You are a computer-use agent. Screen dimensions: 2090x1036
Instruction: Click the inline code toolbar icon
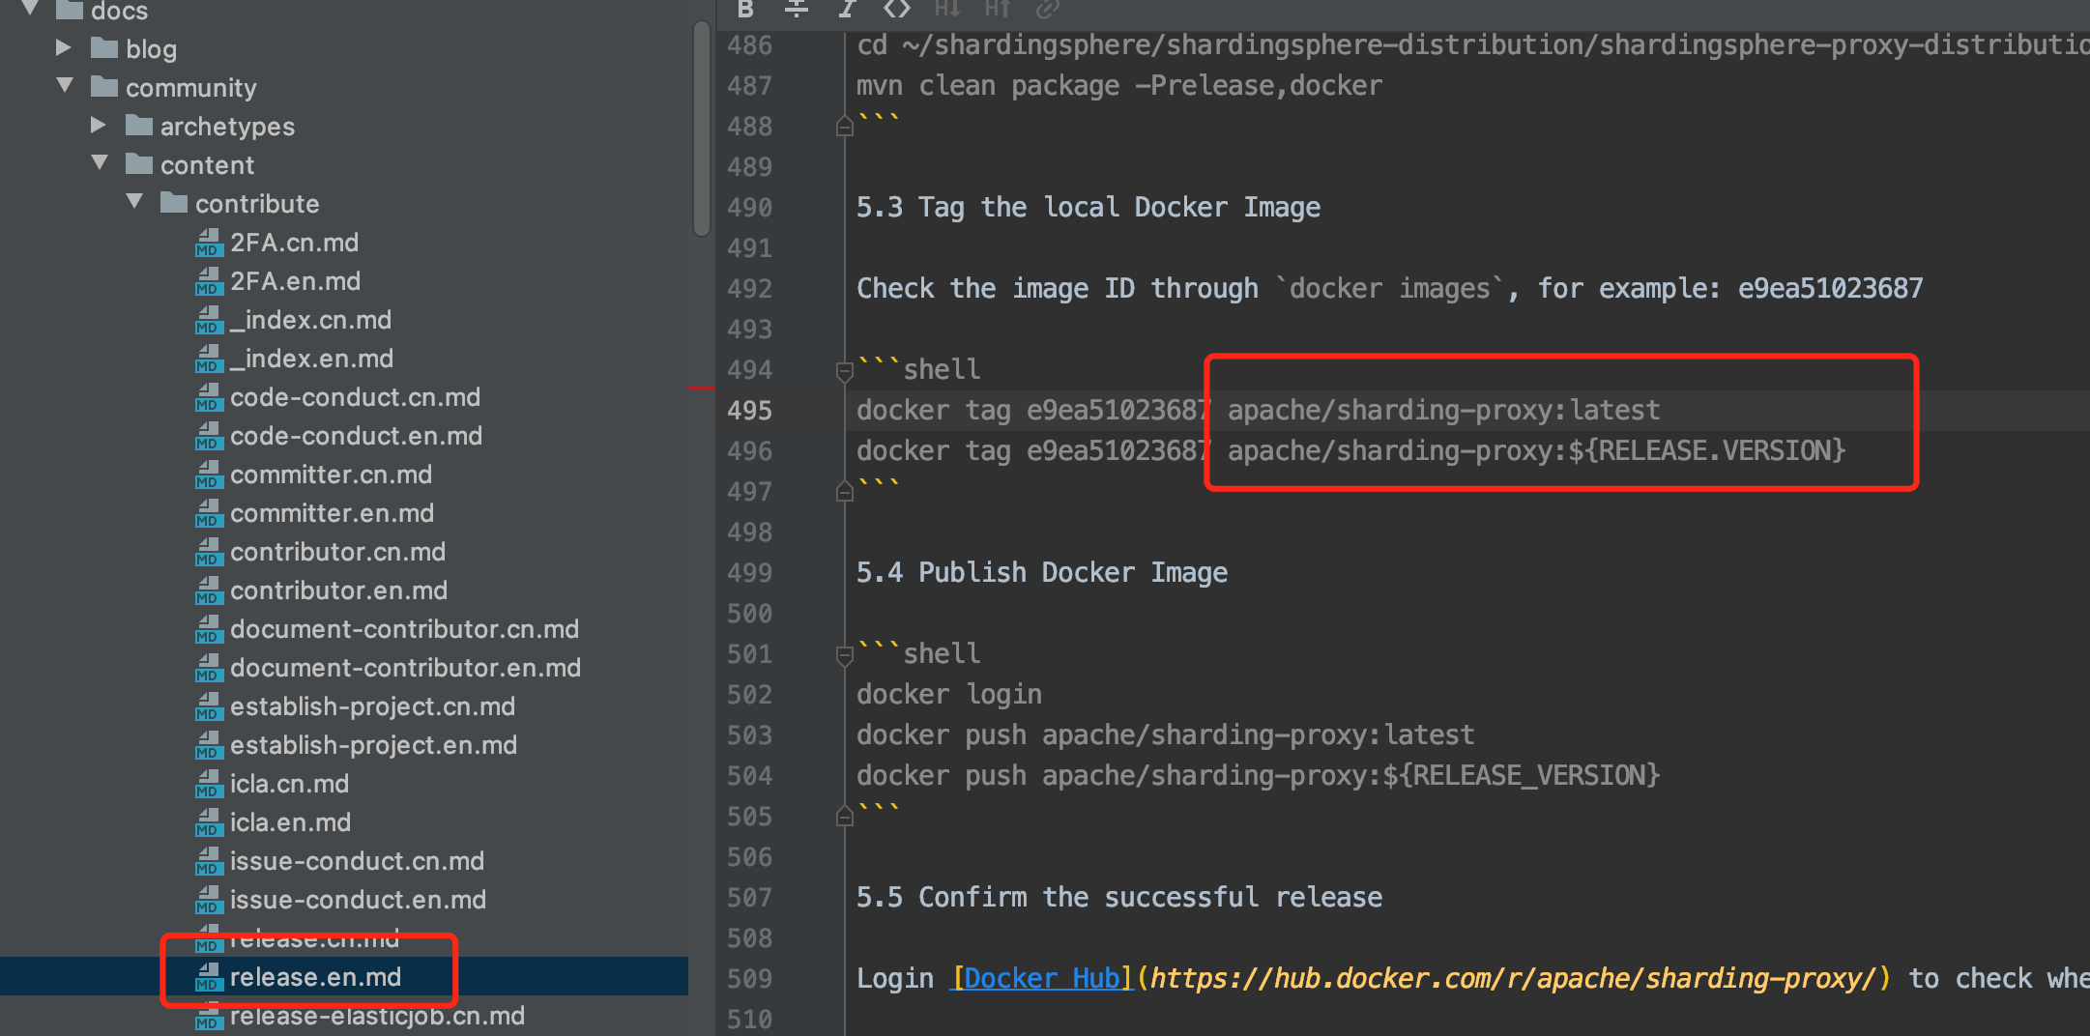(x=897, y=10)
